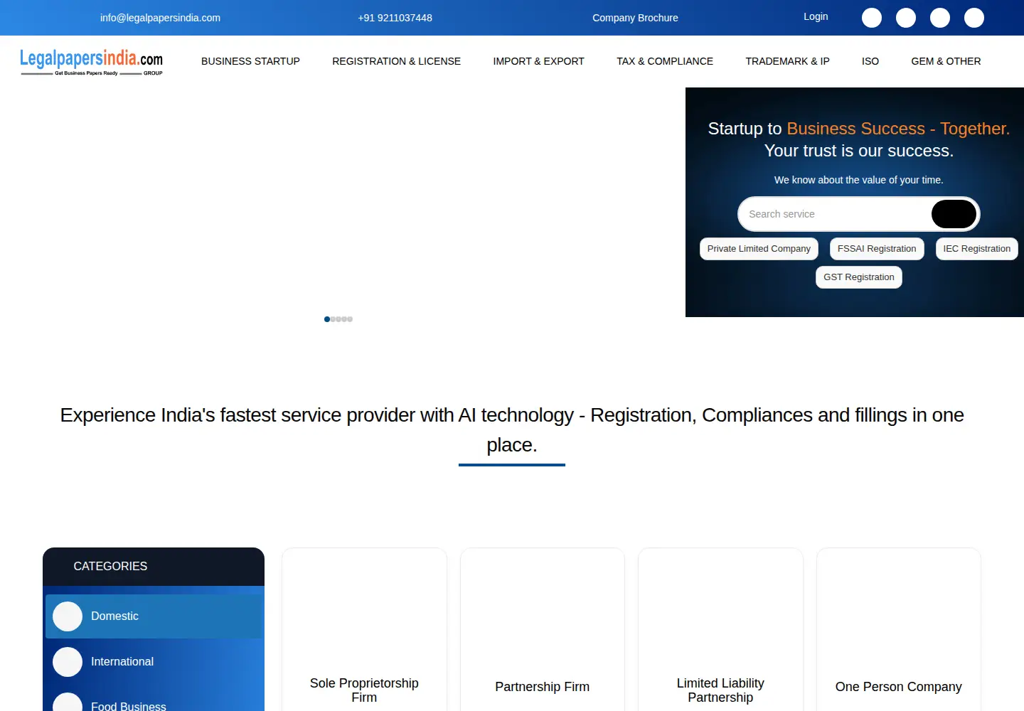Open the One Person Company card

pos(899,629)
